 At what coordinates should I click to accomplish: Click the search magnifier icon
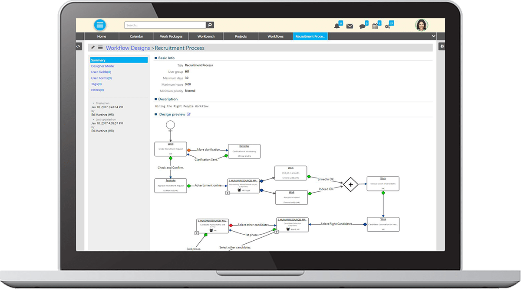point(210,25)
